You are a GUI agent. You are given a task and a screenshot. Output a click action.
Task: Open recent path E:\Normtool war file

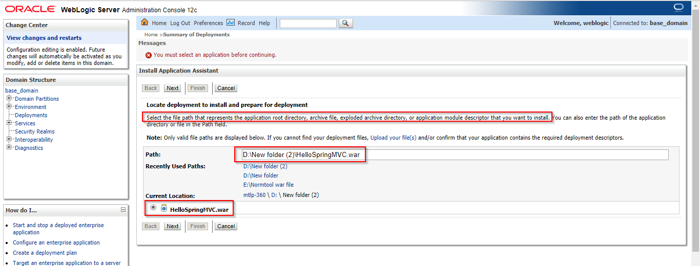coord(269,185)
